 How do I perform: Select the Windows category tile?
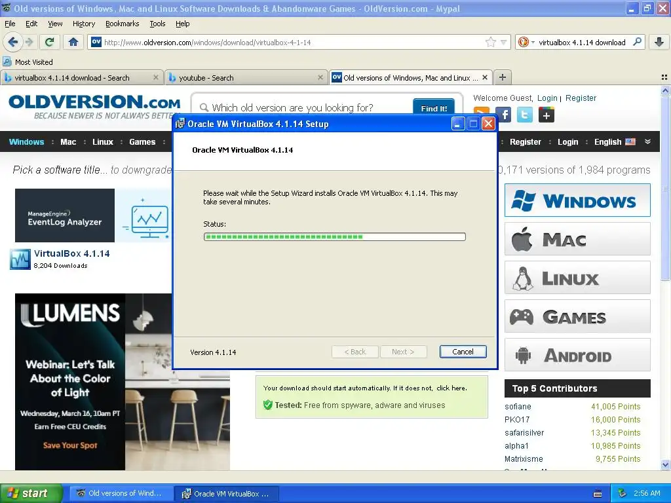tap(577, 200)
